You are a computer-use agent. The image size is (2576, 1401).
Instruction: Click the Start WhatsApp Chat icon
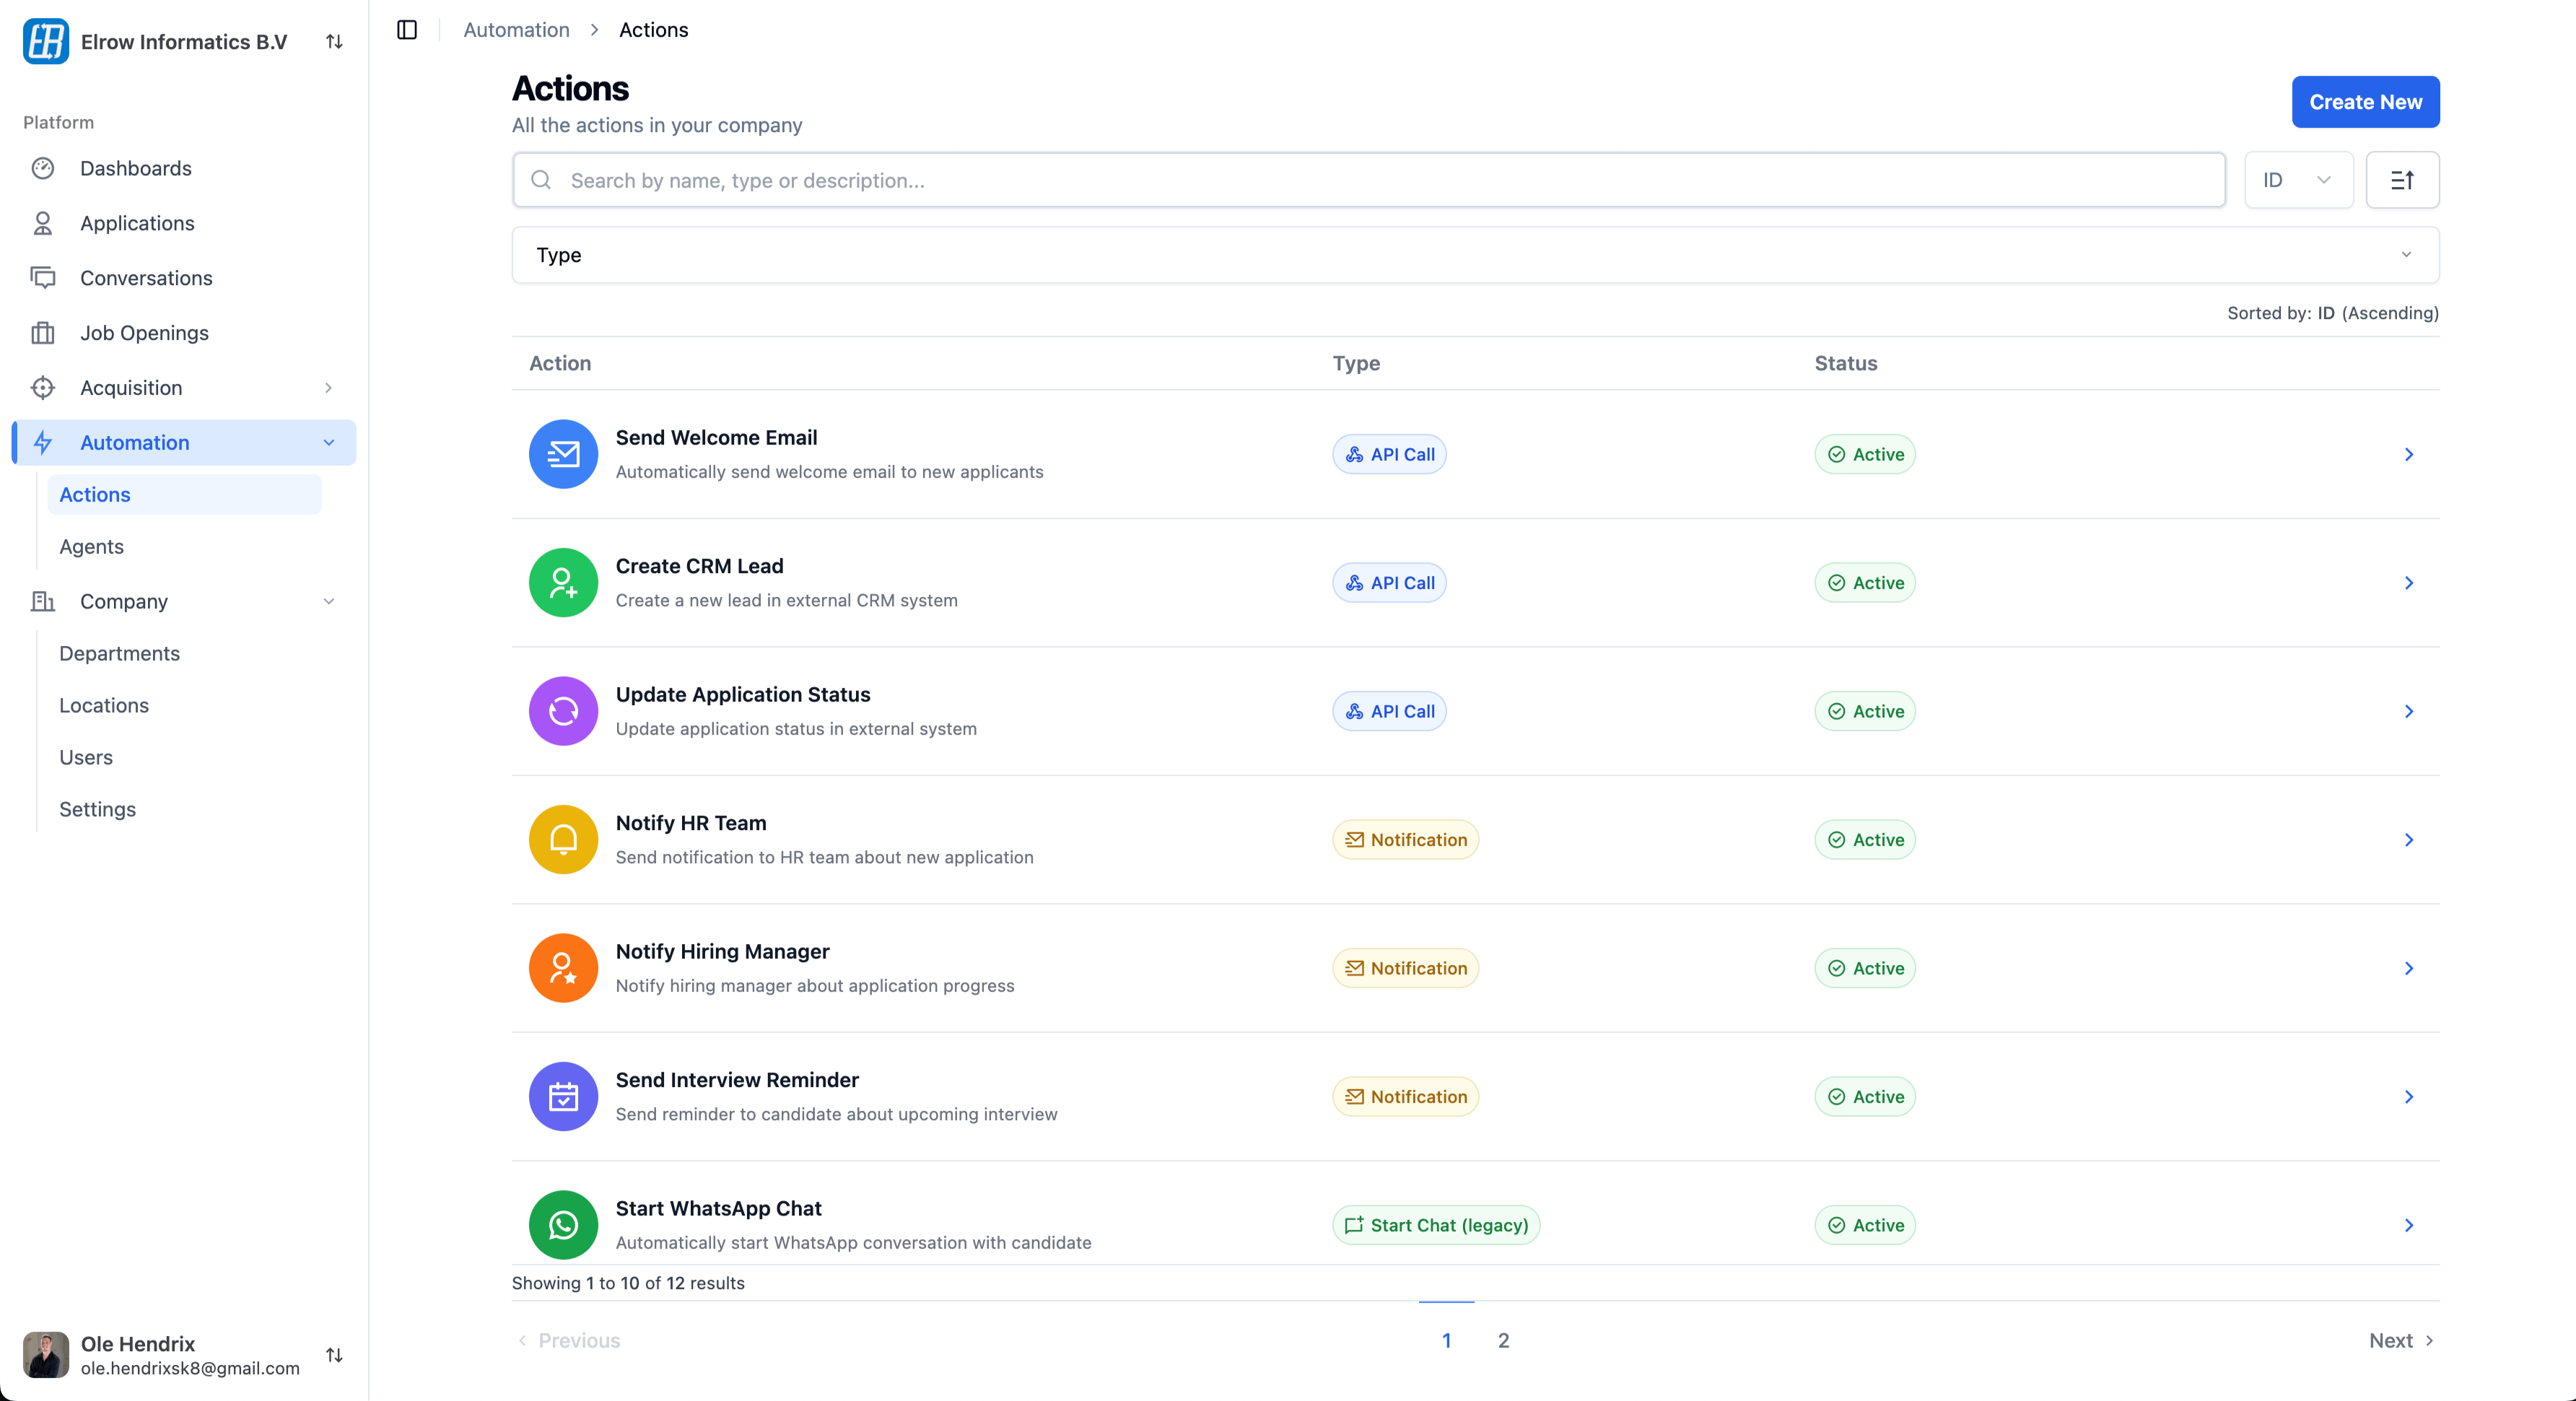pos(563,1225)
